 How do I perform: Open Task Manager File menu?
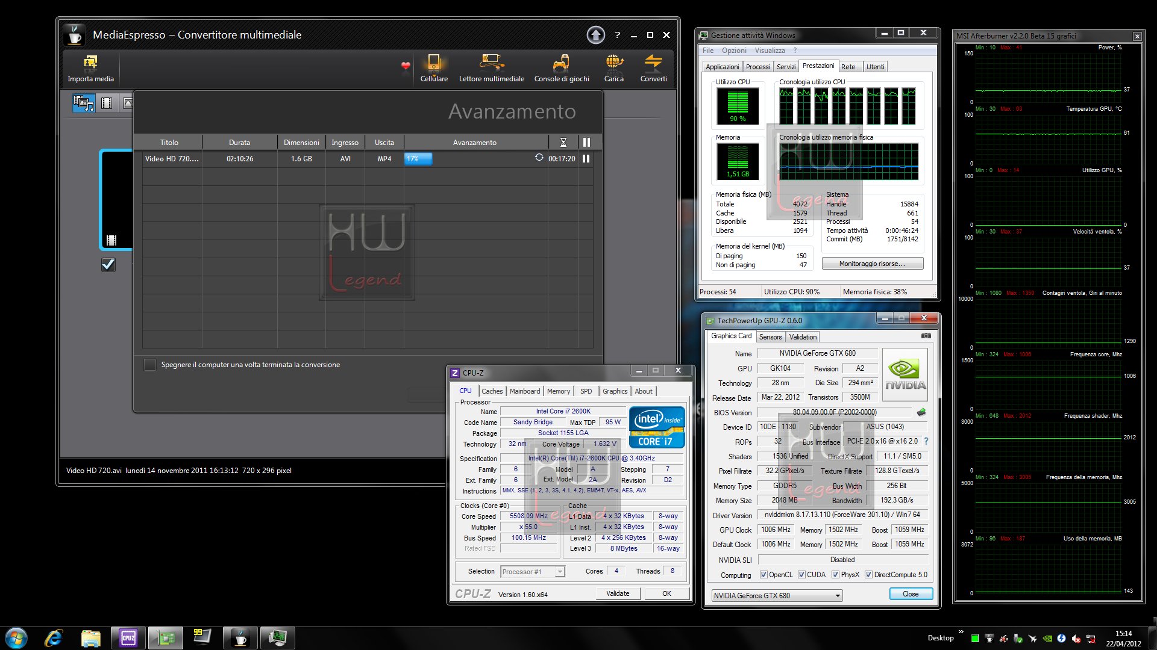pyautogui.click(x=708, y=51)
